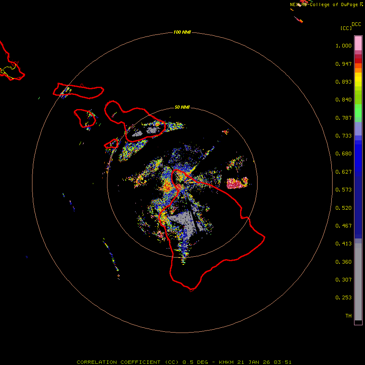The width and height of the screenshot is (365, 365).
Task: Click the small Kahoolawe island outline
Action: [x=111, y=144]
